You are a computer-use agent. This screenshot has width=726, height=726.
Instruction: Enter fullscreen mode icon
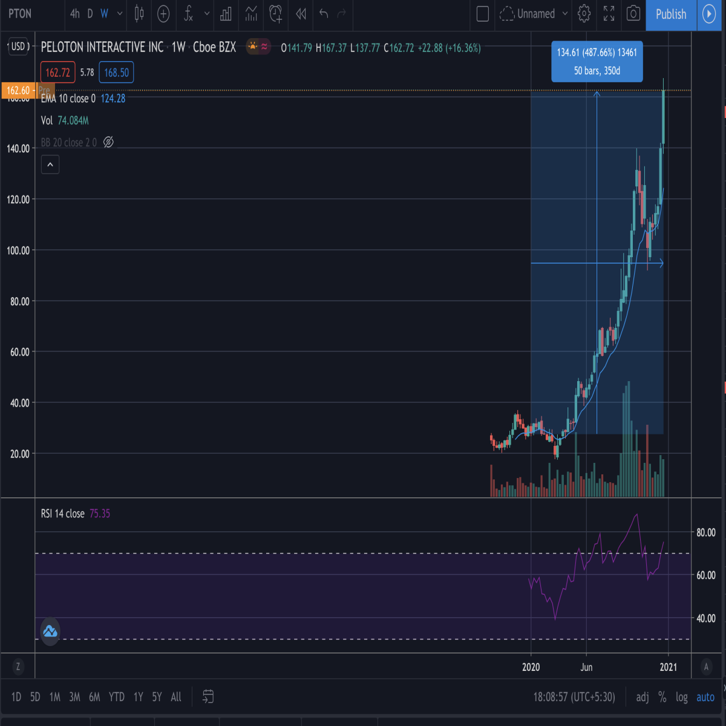(x=609, y=13)
